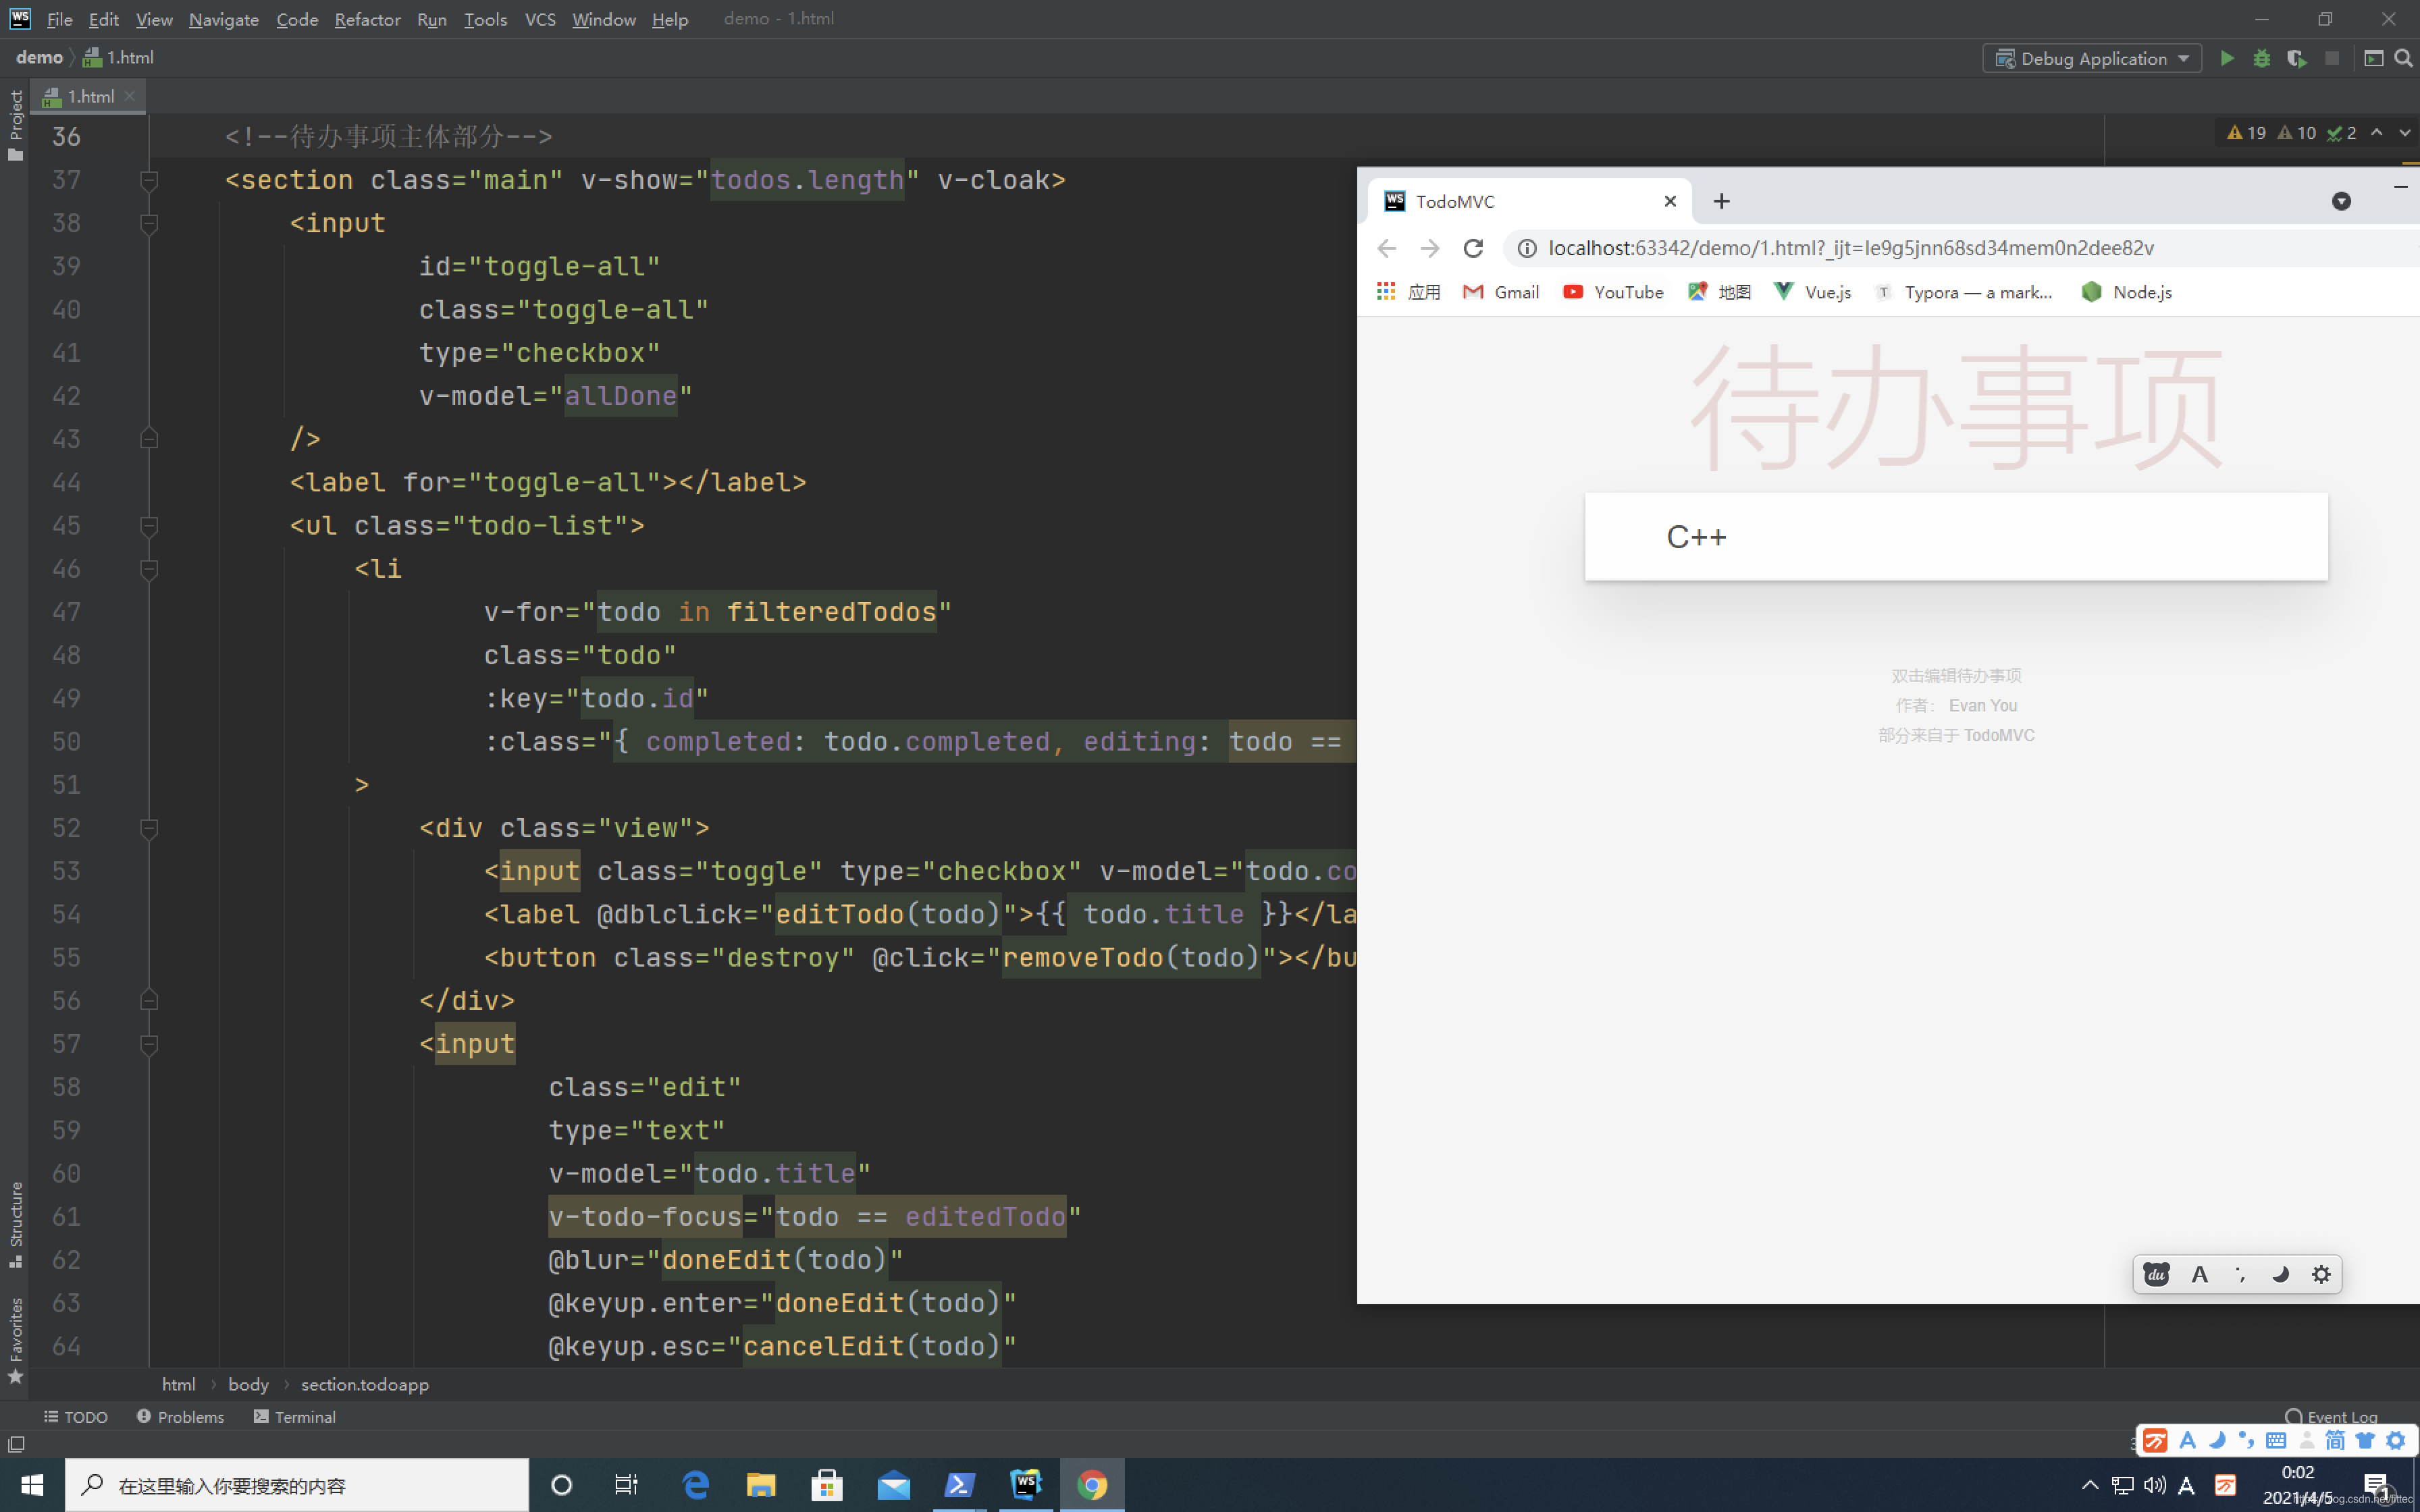Run the Debug Application configuration
The width and height of the screenshot is (2420, 1512).
pos(2226,58)
